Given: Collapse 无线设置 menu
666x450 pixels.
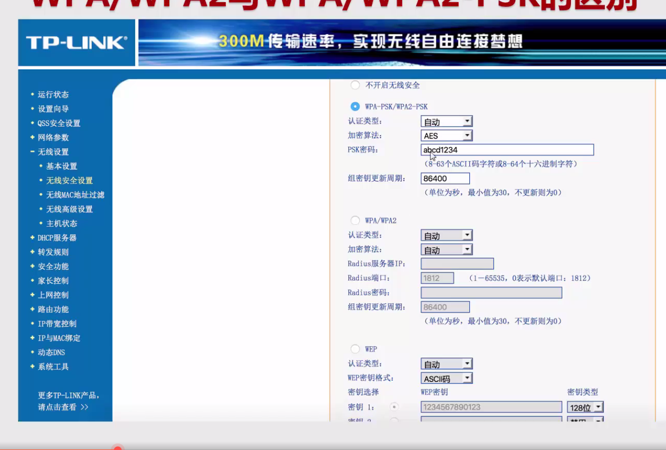Looking at the screenshot, I should click(x=53, y=151).
